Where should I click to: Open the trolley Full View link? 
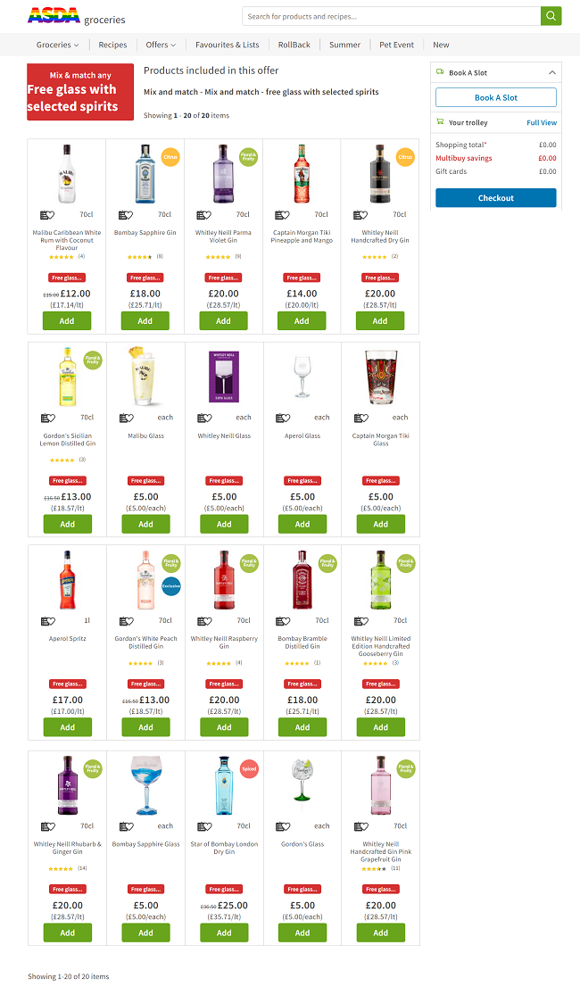coord(542,123)
